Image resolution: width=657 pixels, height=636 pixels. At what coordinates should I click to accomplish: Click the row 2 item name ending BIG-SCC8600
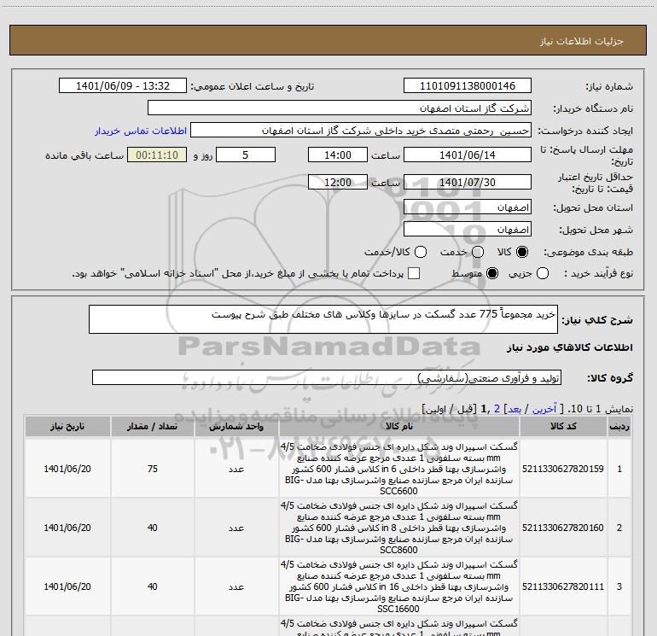pos(399,528)
